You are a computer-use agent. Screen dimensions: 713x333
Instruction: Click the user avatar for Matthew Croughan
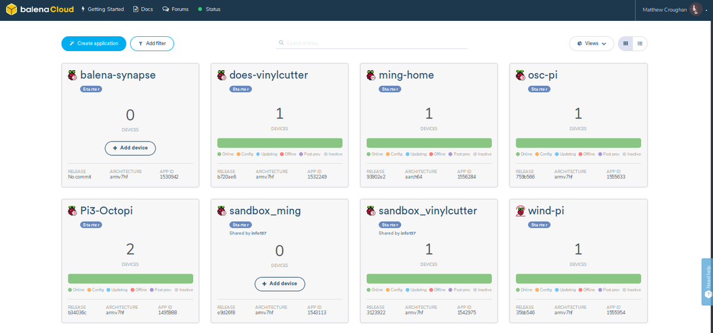(x=696, y=10)
